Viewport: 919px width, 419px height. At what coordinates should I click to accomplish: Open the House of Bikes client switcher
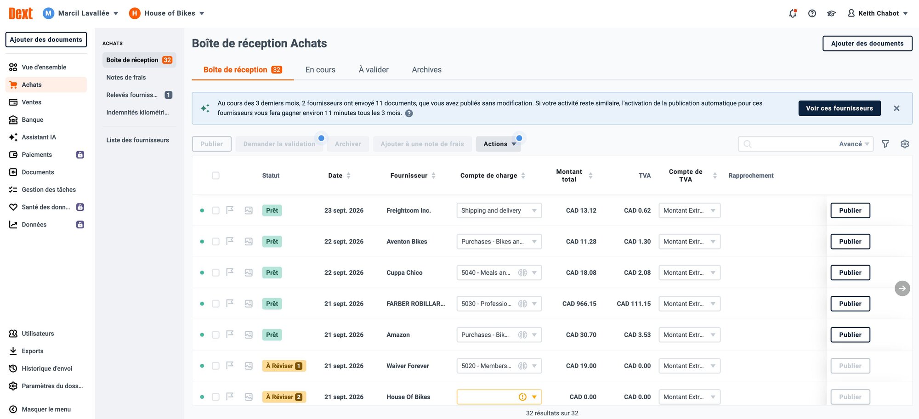(x=167, y=13)
